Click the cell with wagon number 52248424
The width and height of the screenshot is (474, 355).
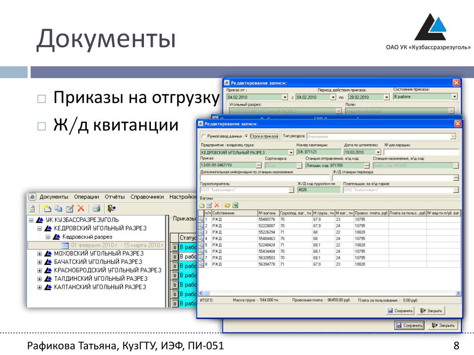268,245
